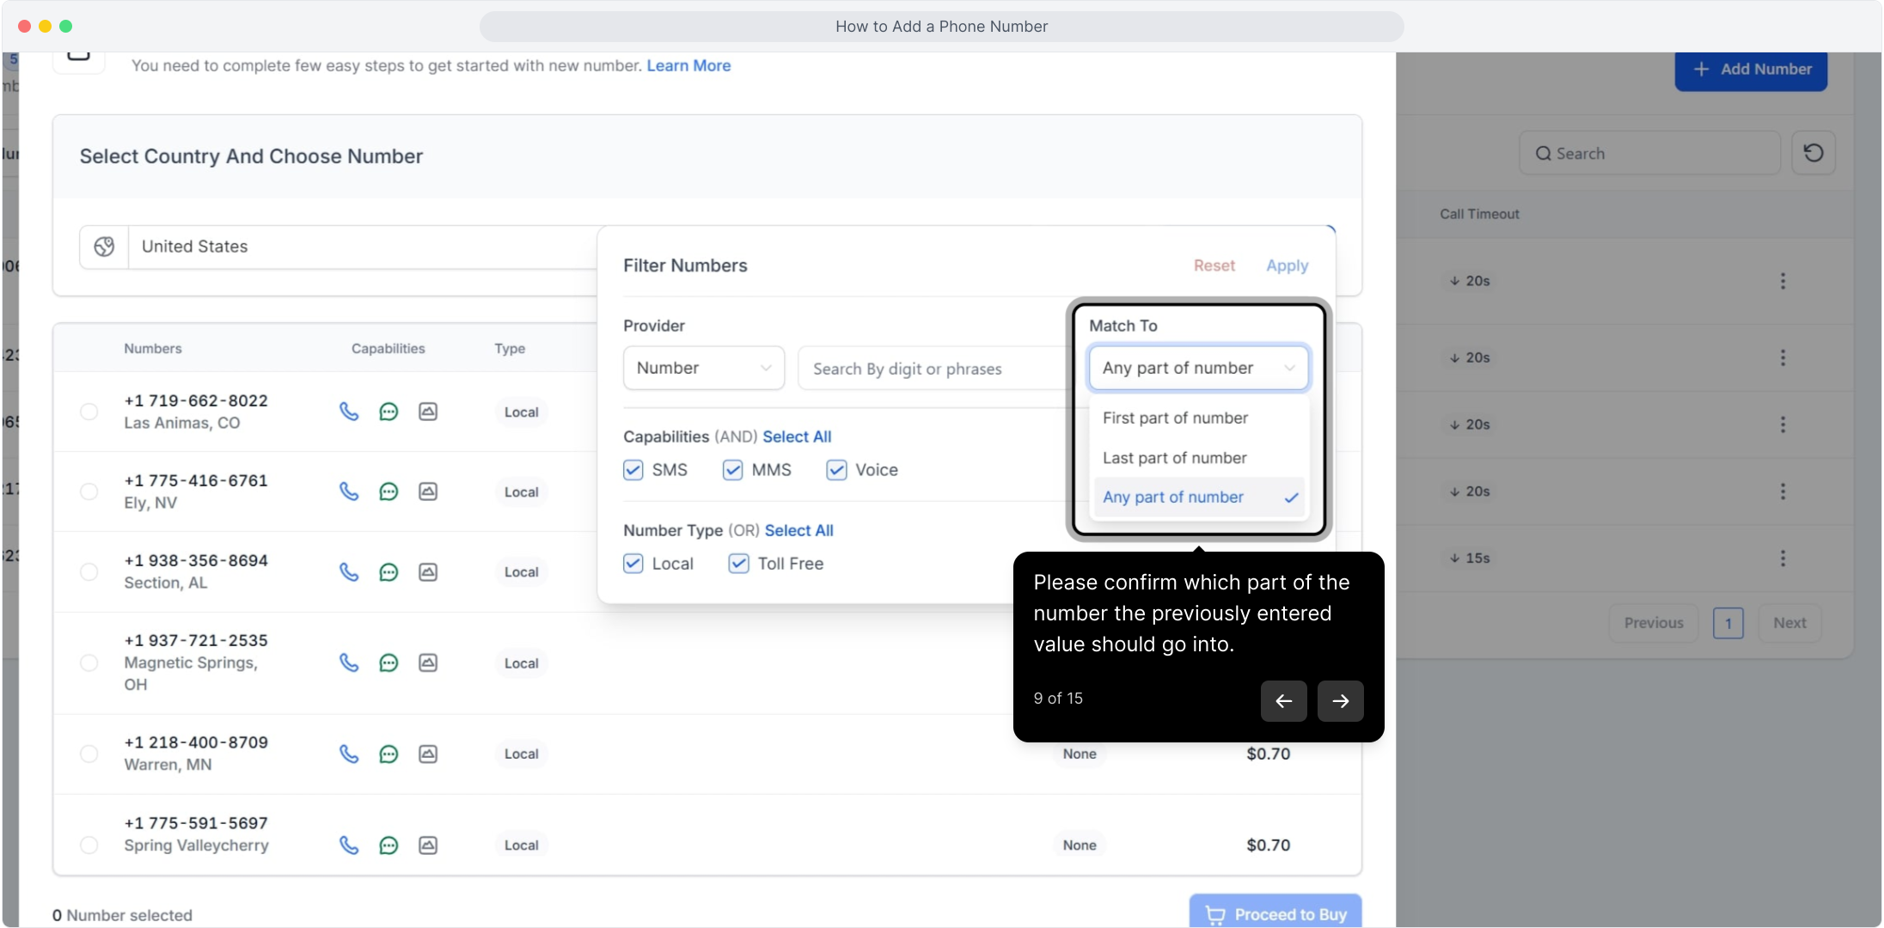Screen dimensions: 1884x928
Task: Open three-dot menu for the 15s row
Action: point(1783,559)
